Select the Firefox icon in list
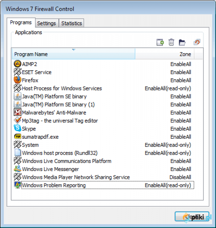This screenshot has width=216, height=228. tap(17, 80)
